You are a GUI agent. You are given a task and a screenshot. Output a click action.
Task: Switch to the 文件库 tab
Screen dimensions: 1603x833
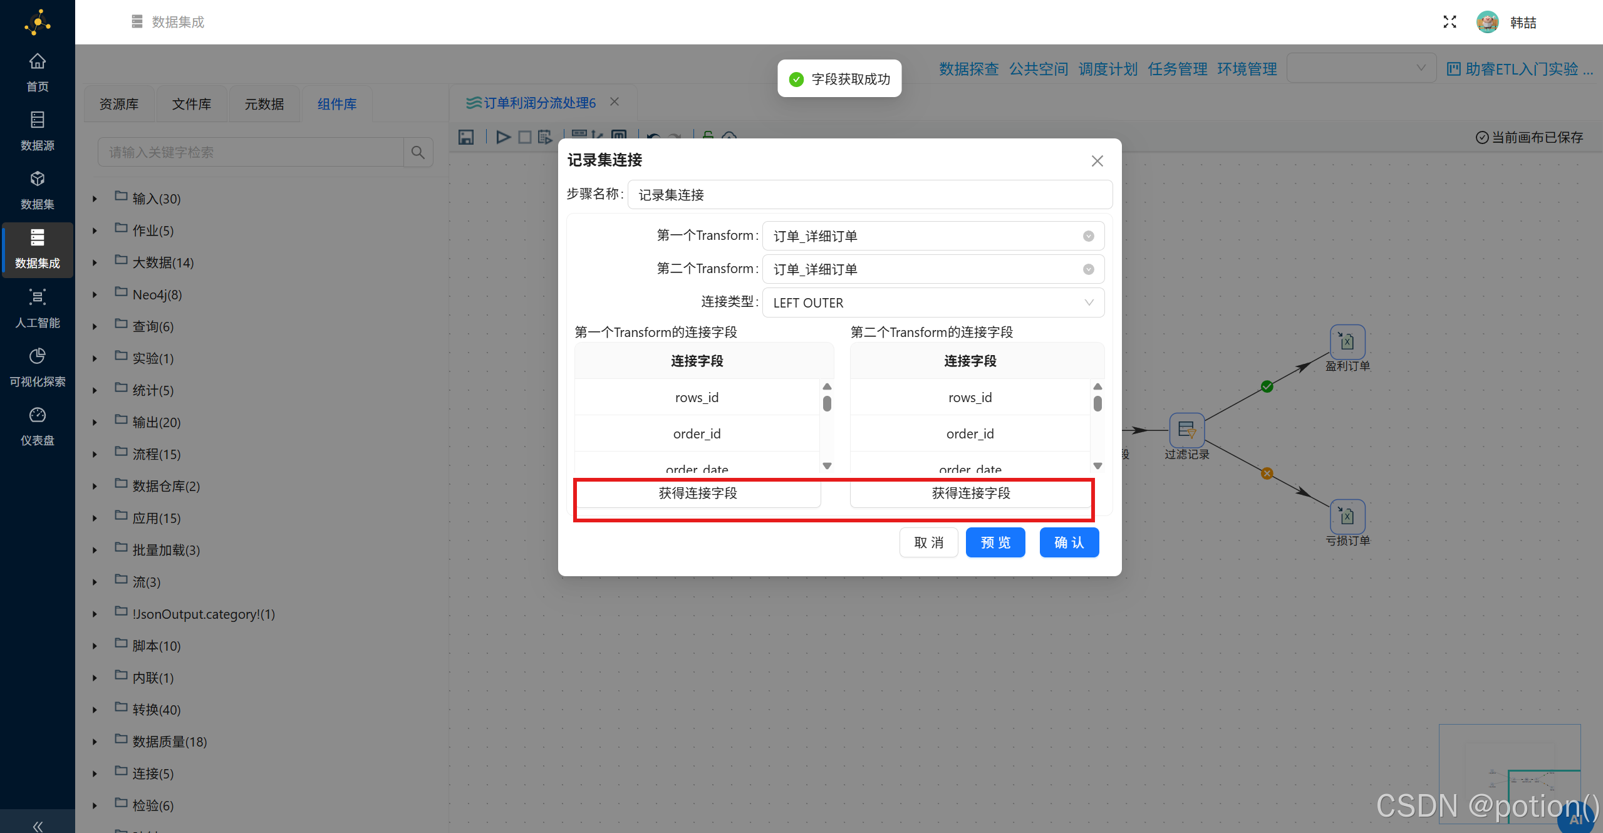point(192,103)
